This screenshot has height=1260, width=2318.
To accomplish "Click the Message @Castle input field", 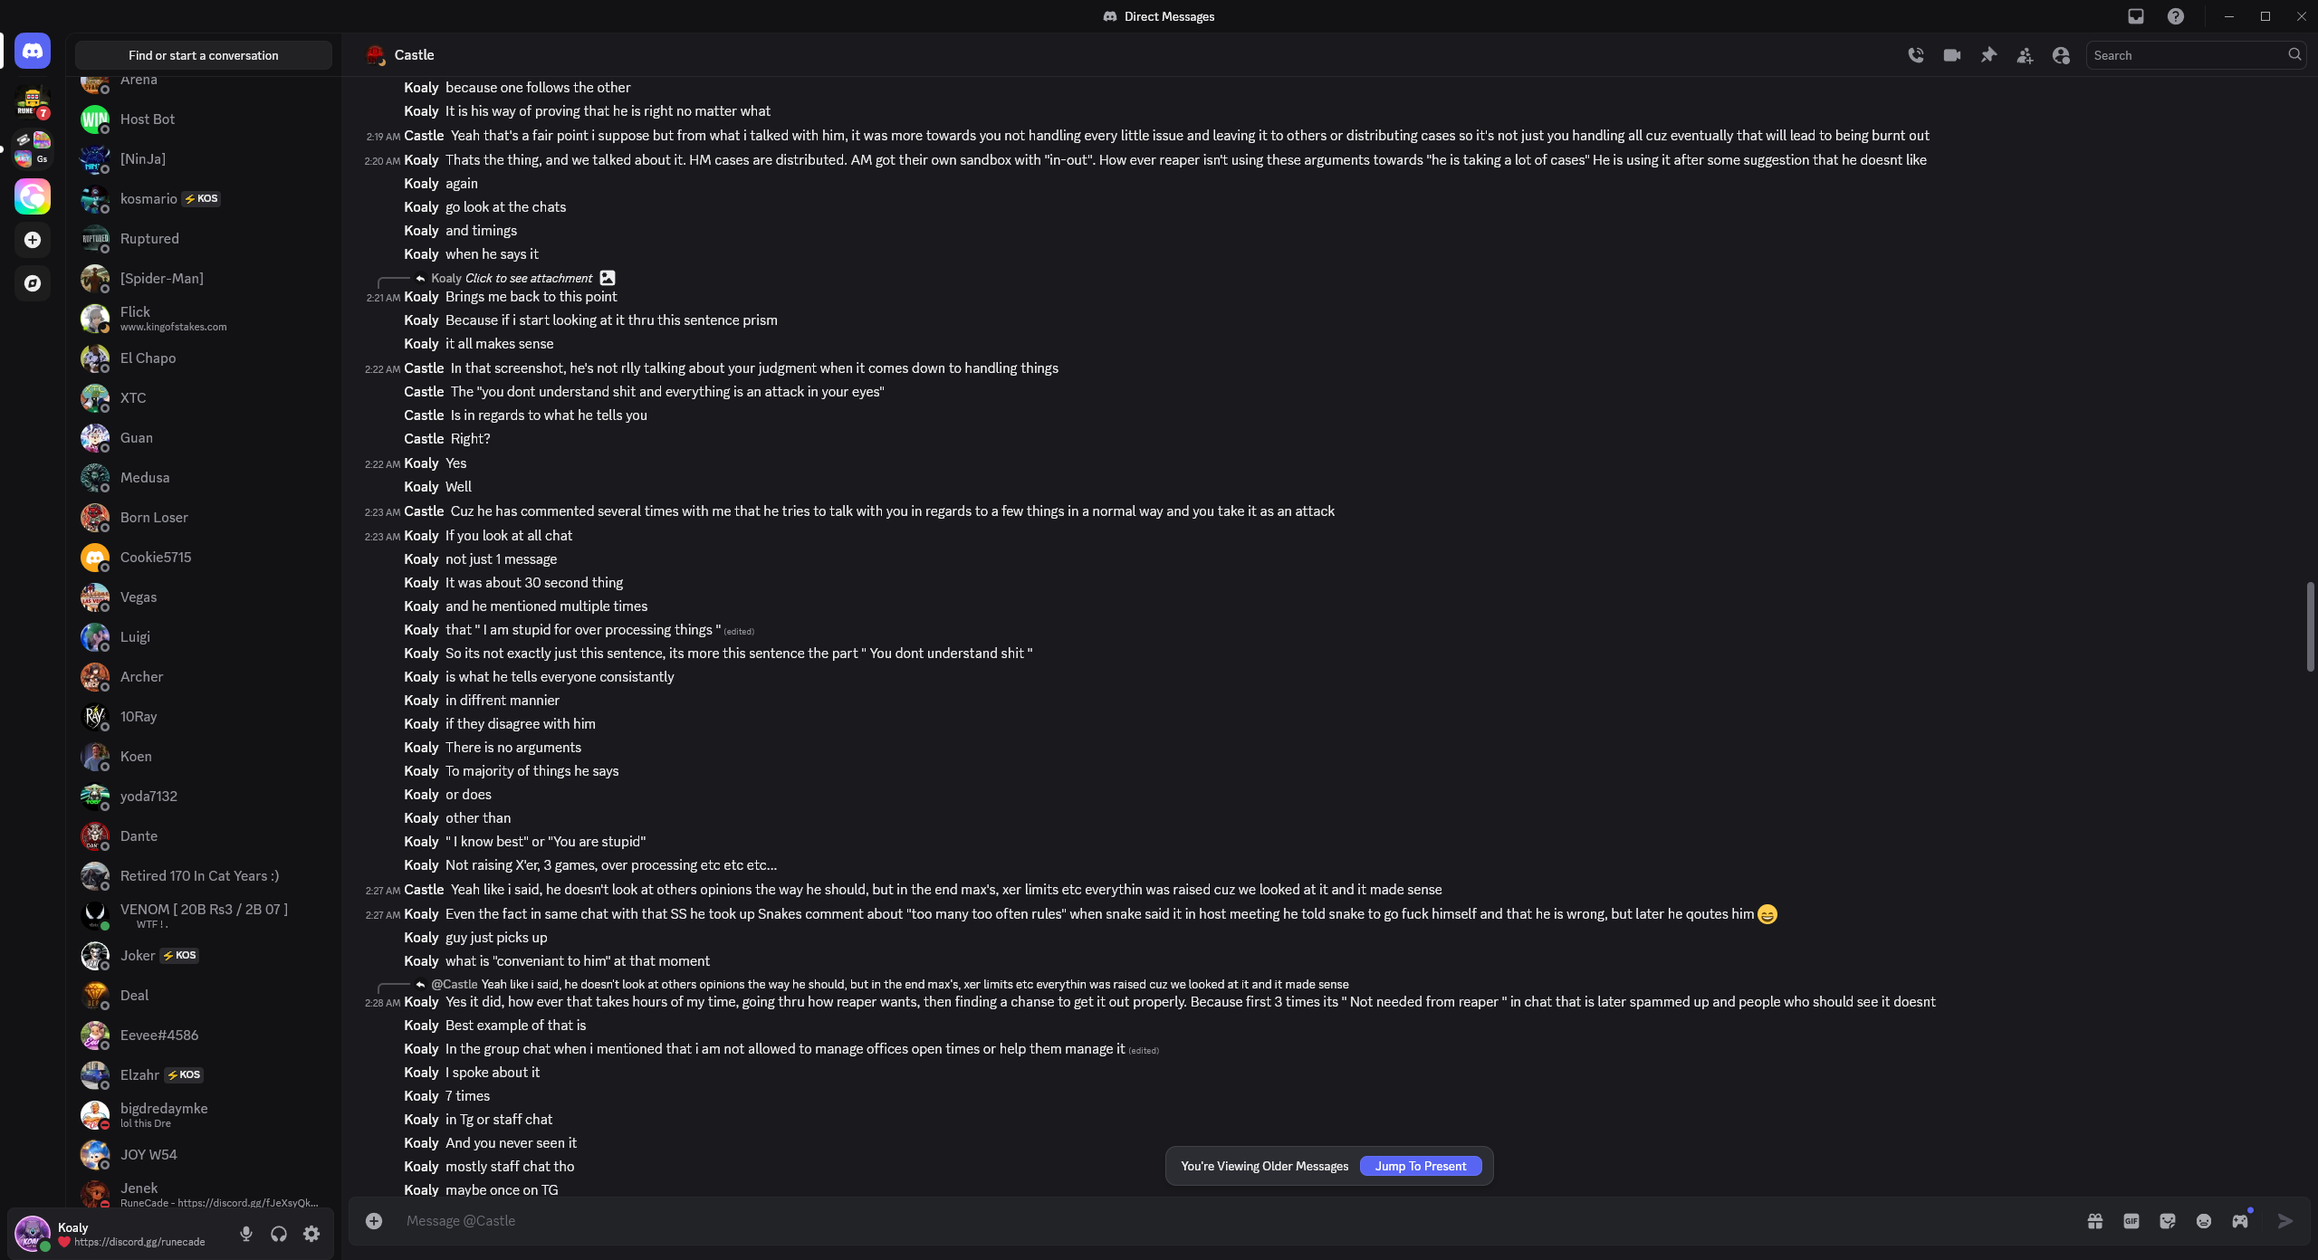I will click(x=1231, y=1221).
